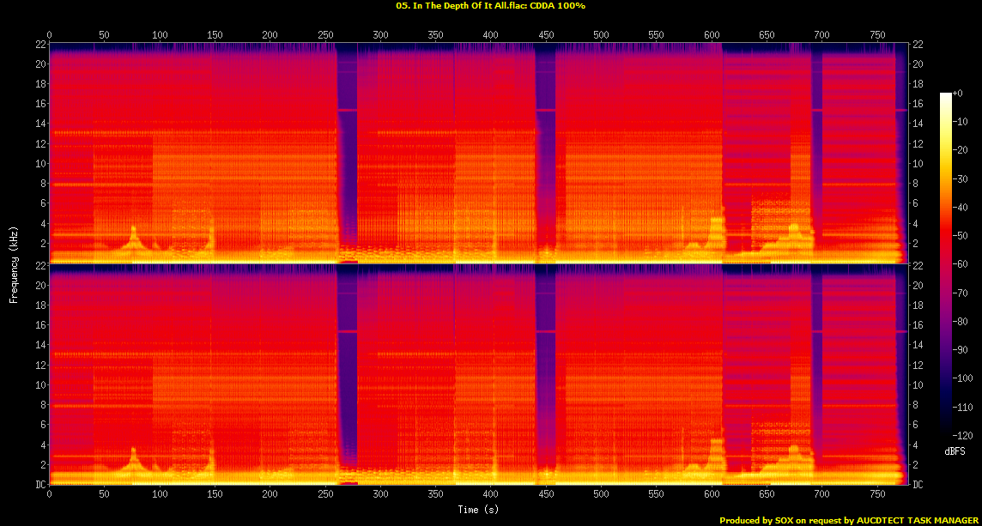
Task: Click the "300" tick on the bottom time axis
Action: pos(380,494)
